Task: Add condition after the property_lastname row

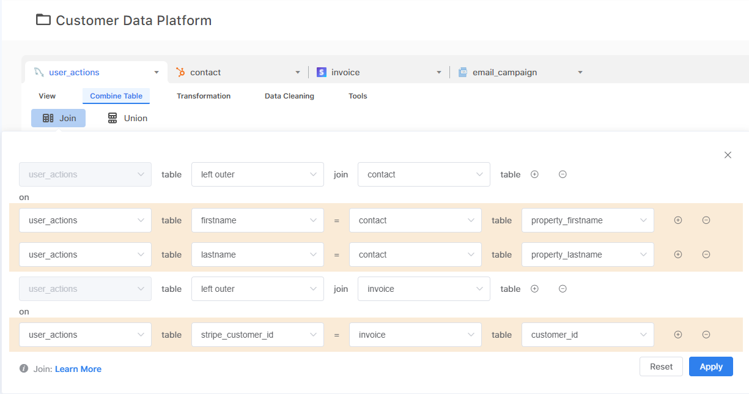Action: pos(677,255)
